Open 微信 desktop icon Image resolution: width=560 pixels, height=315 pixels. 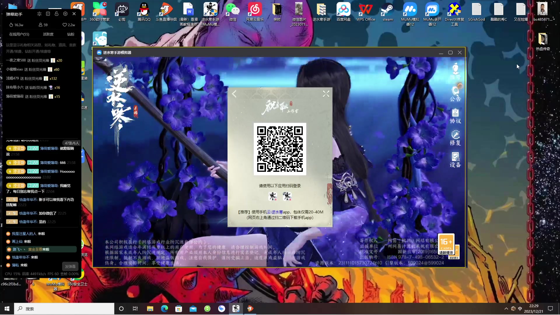pyautogui.click(x=232, y=12)
